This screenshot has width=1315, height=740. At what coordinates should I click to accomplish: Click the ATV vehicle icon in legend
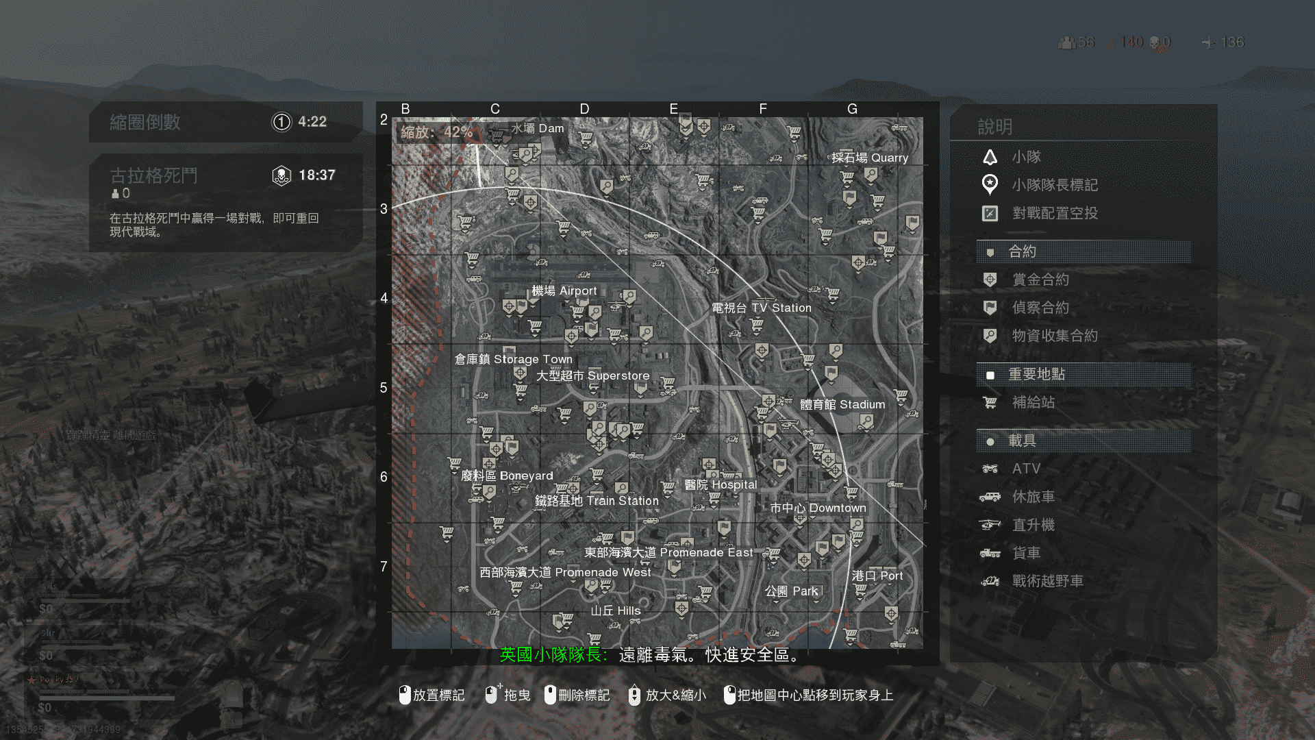[x=990, y=469]
